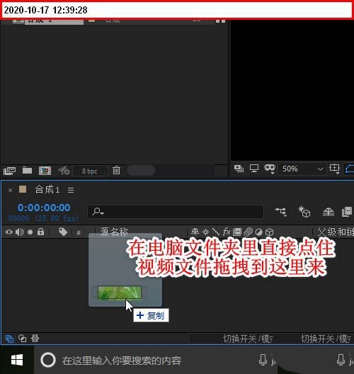Click the label tag column header
Screen dimensions: 354x374
tap(63, 232)
